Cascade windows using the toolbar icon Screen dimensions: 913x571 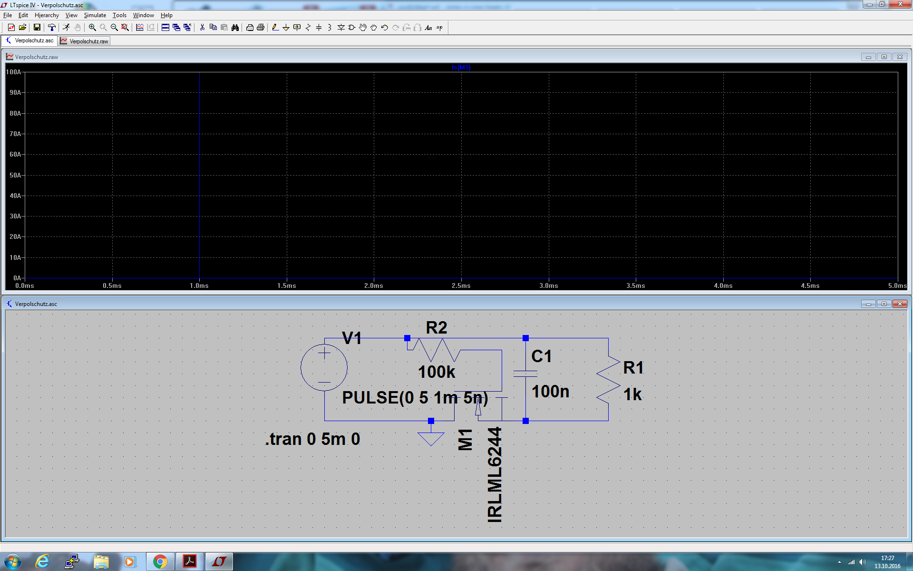(176, 28)
